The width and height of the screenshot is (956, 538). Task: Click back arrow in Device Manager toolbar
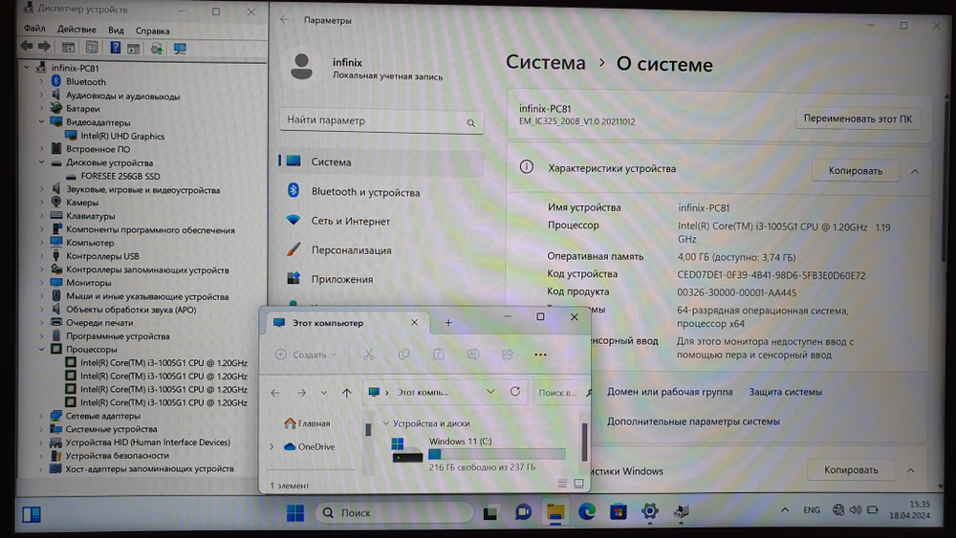tap(27, 46)
